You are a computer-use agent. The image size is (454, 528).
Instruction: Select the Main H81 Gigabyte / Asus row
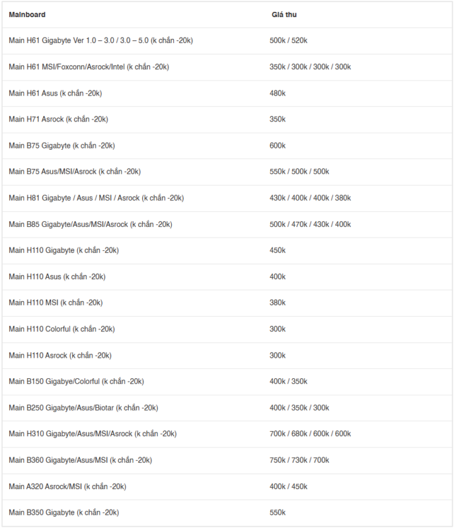[x=227, y=198]
